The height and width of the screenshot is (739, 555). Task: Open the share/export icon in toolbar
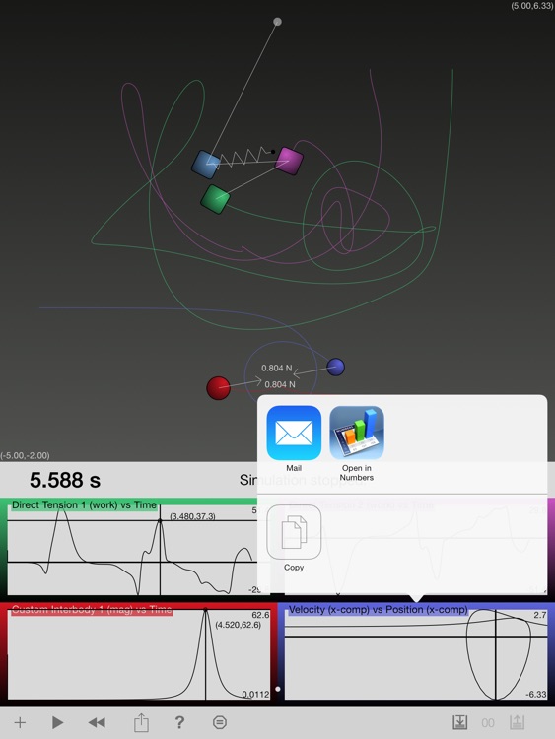click(x=141, y=721)
